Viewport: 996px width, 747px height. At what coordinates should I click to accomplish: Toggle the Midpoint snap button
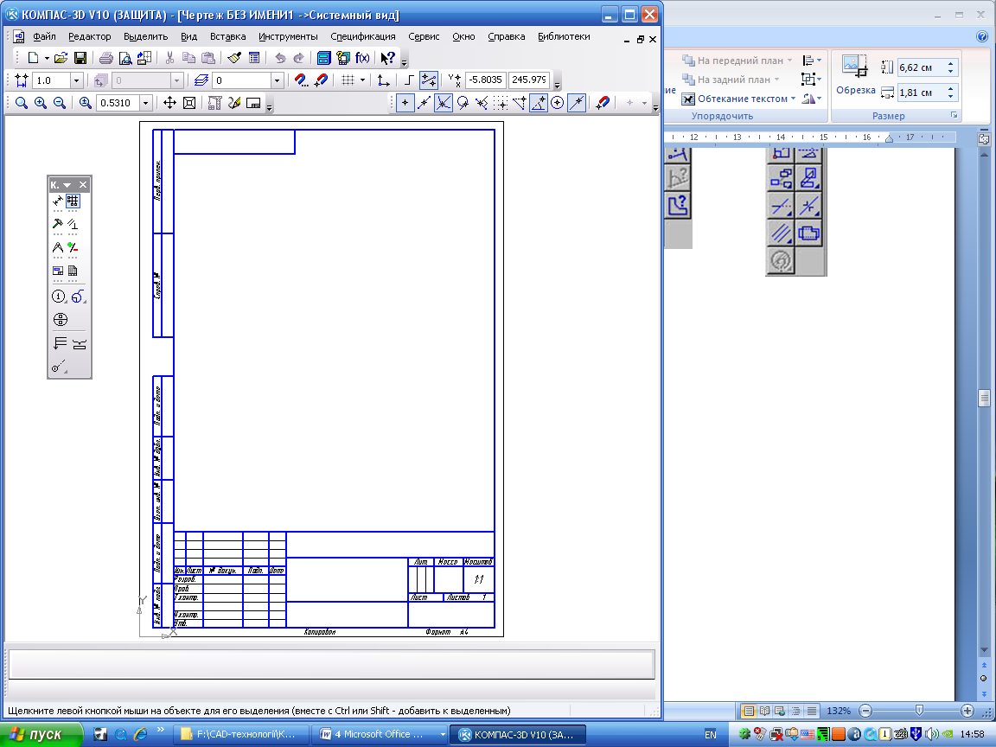pos(424,103)
